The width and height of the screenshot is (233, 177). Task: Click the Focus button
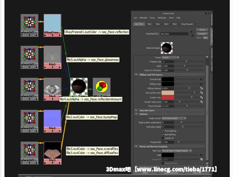point(202,30)
